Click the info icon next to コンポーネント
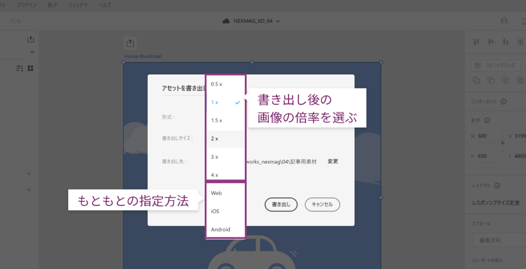The width and height of the screenshot is (526, 269). pyautogui.click(x=503, y=101)
